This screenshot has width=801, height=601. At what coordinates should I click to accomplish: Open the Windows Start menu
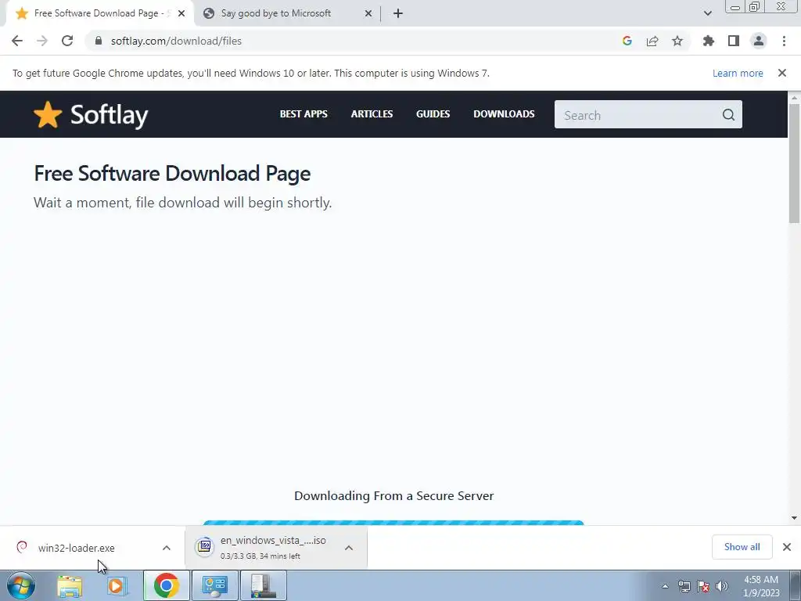pyautogui.click(x=21, y=585)
